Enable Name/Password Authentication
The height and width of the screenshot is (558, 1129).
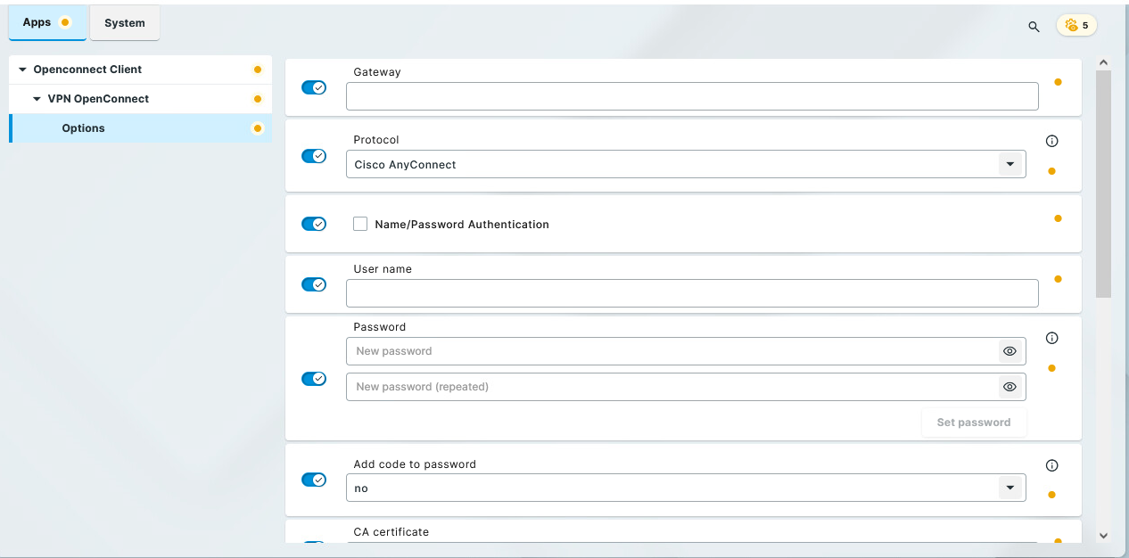360,224
